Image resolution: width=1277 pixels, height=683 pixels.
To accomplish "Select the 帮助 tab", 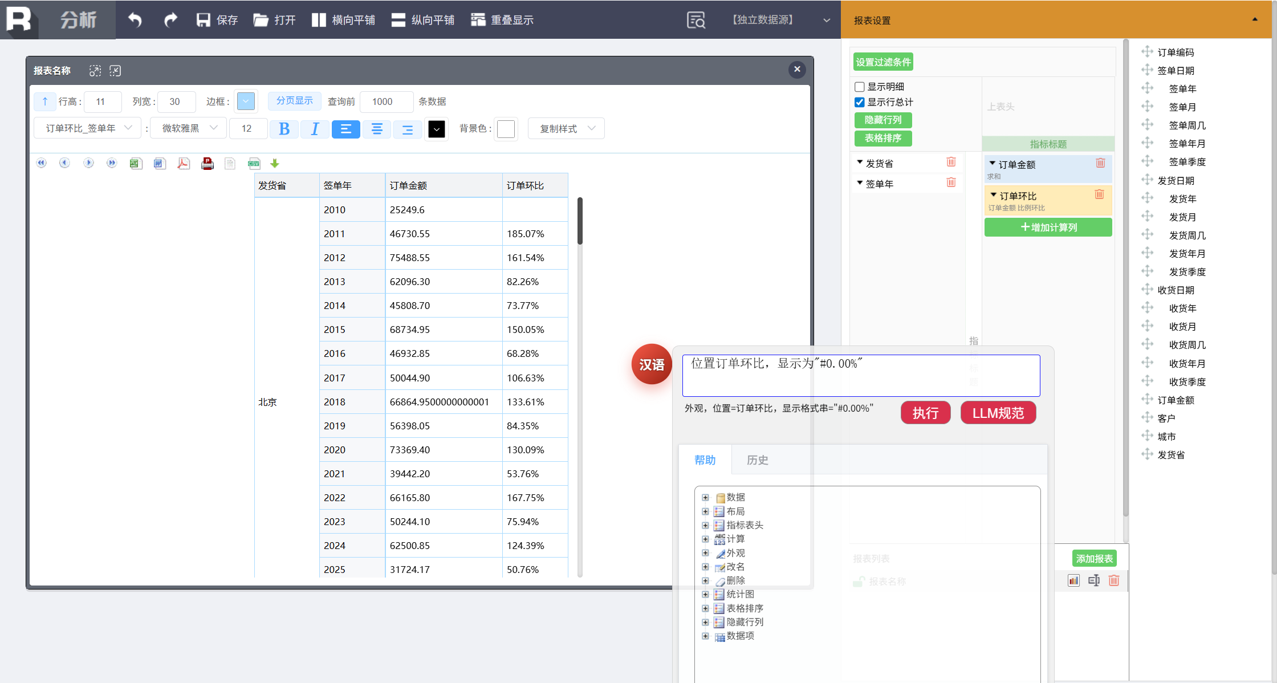I will coord(705,460).
